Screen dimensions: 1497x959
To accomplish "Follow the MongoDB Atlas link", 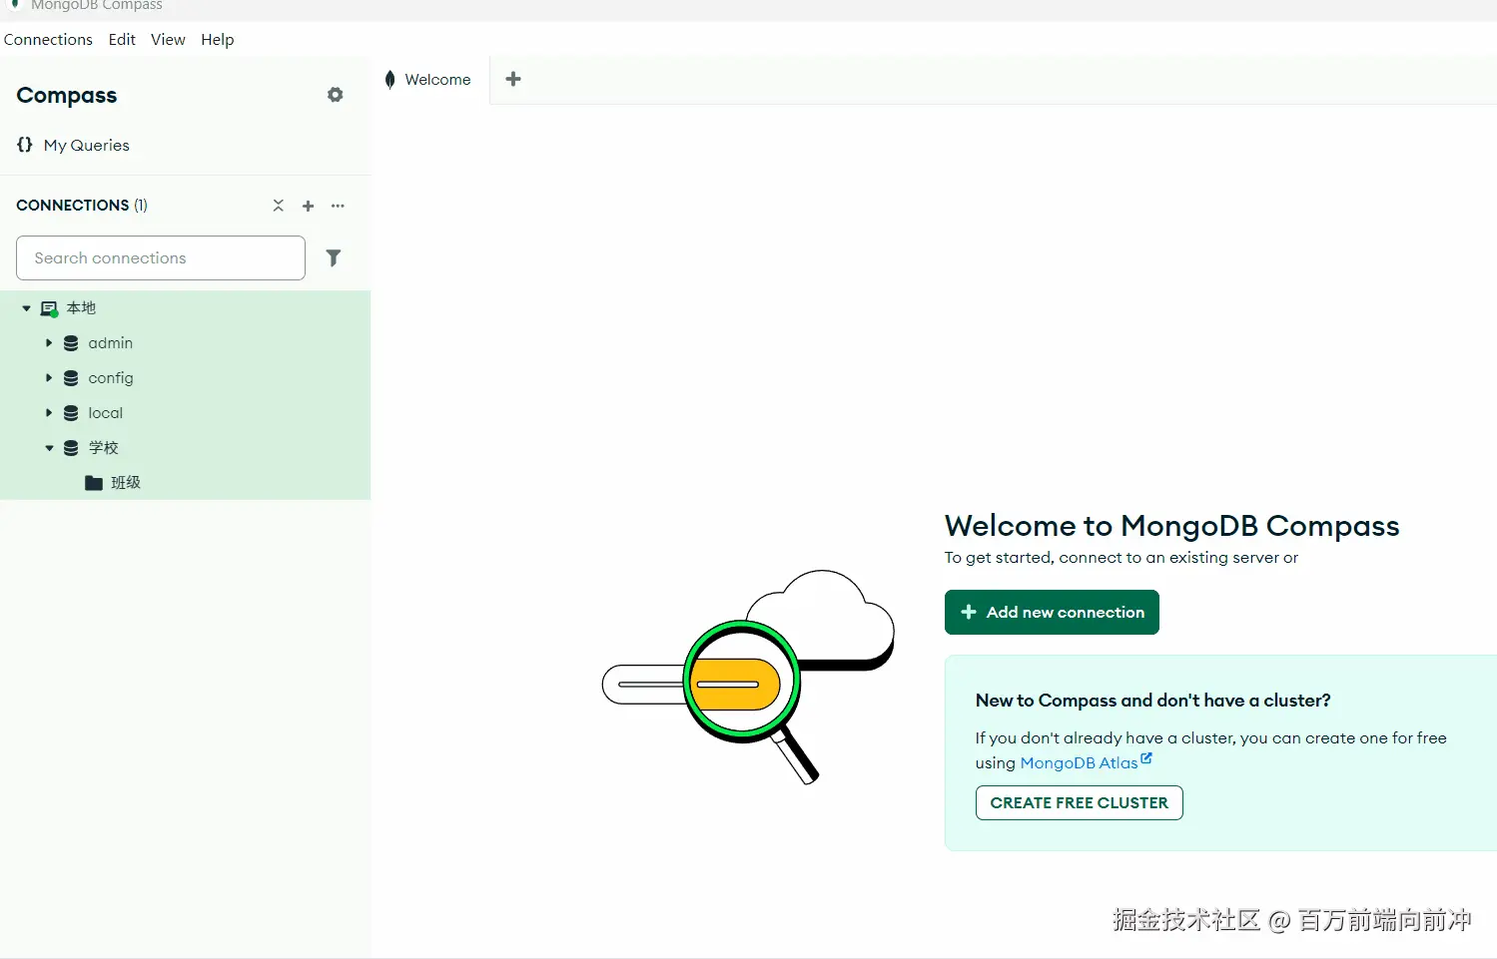I will [x=1079, y=763].
